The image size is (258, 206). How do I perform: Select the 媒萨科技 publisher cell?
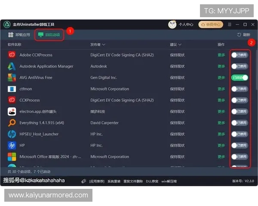point(98,112)
